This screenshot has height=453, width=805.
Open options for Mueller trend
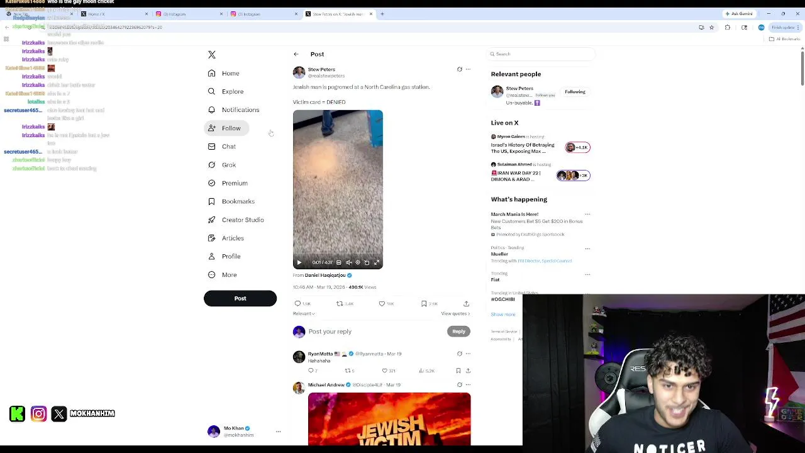(587, 248)
